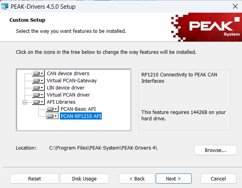242x188 pixels.
Task: Click the installer icon in title bar
Action: (4, 6)
